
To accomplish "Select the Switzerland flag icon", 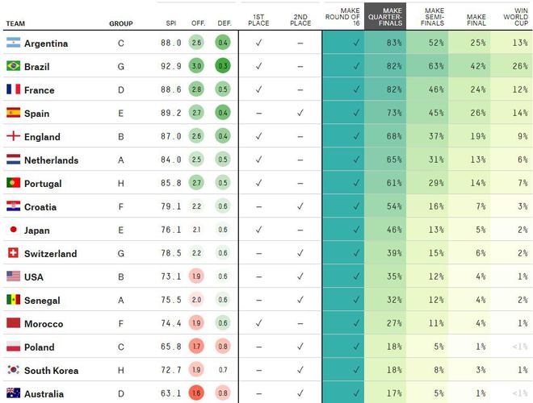I will tap(13, 253).
